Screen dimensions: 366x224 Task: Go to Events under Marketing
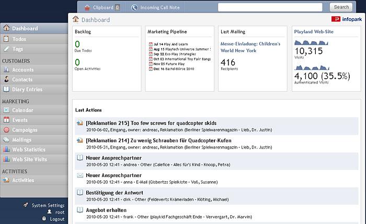(x=34, y=120)
